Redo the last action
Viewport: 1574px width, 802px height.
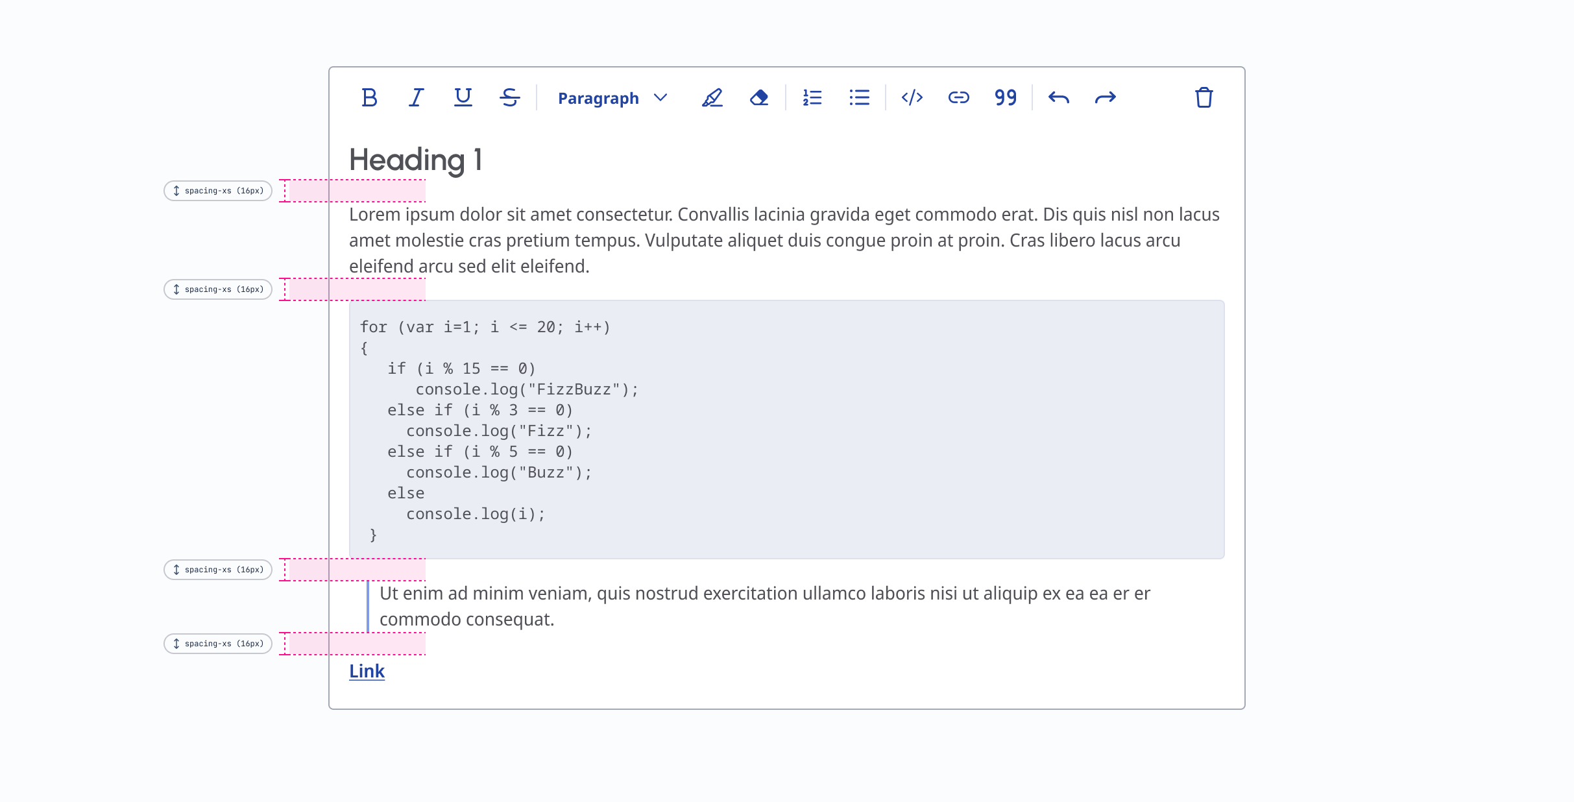(x=1105, y=98)
